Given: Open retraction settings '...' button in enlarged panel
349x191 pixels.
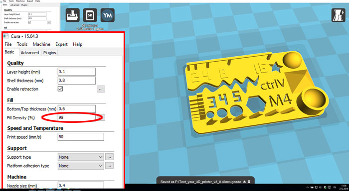Looking at the screenshot, I should 101,89.
